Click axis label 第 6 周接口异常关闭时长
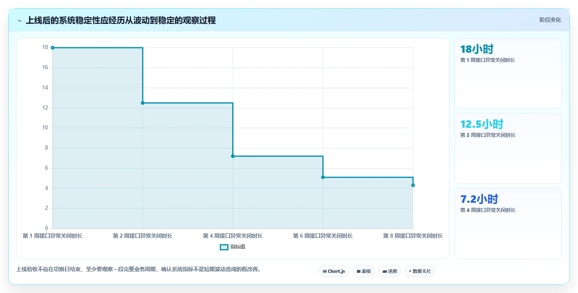 (323, 236)
